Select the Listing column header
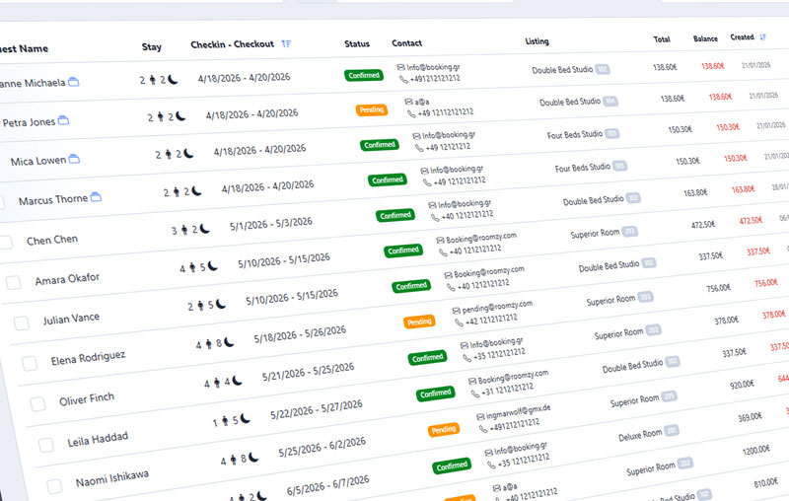The image size is (789, 501). coord(538,42)
